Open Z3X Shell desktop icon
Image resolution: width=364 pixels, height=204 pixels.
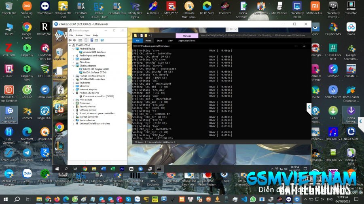pyautogui.click(x=9, y=50)
